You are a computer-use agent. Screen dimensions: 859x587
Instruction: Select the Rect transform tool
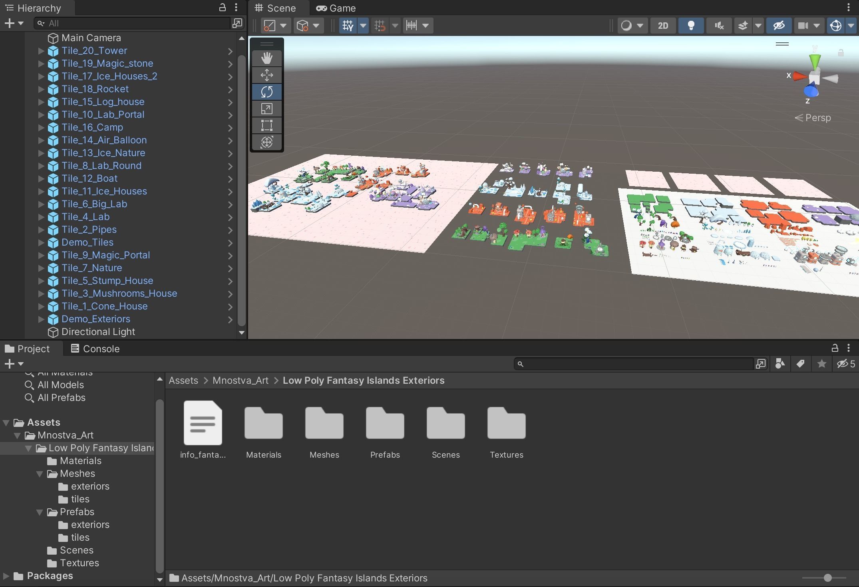(x=266, y=125)
